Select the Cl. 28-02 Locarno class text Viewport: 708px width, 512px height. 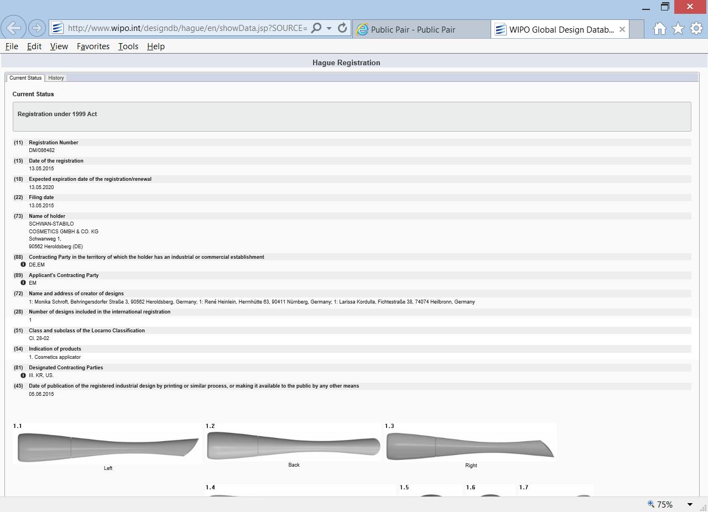pyautogui.click(x=39, y=338)
